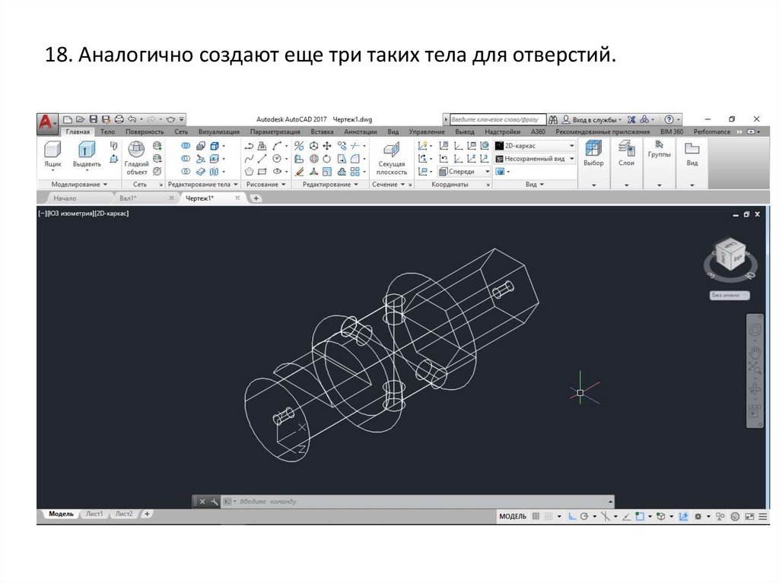Click the command line input field
The width and height of the screenshot is (779, 583).
click(418, 502)
